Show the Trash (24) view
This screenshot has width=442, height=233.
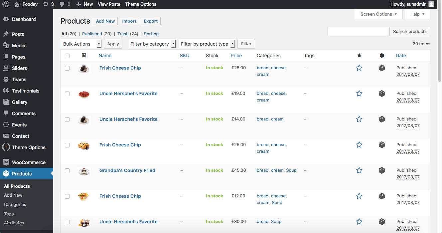[128, 34]
